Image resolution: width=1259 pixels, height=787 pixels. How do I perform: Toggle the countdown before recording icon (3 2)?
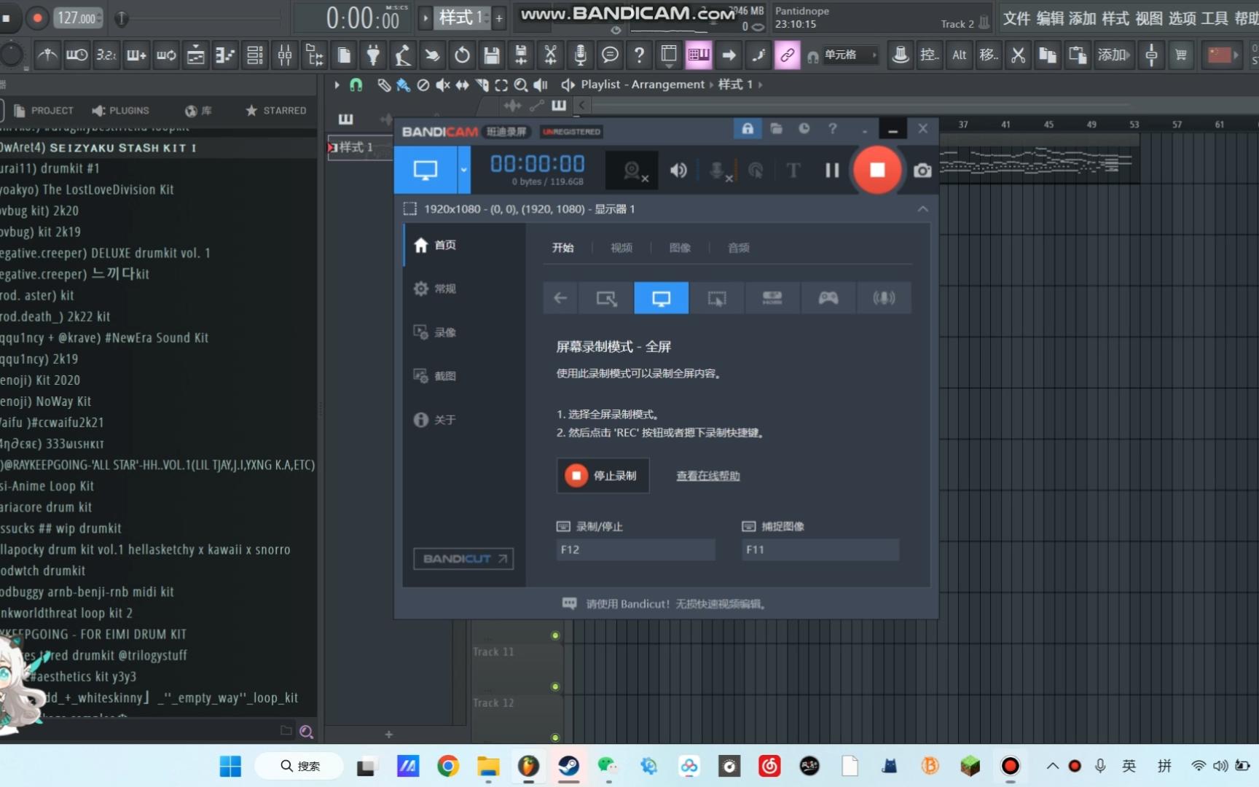(106, 55)
